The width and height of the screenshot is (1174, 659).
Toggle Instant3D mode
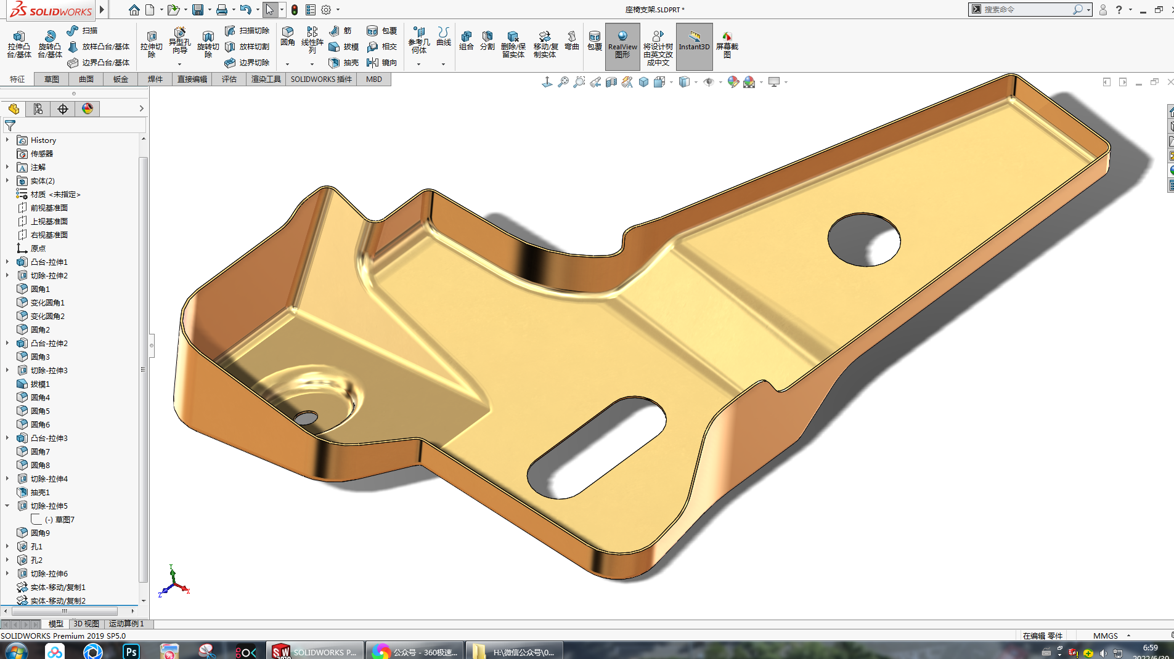[x=695, y=46]
